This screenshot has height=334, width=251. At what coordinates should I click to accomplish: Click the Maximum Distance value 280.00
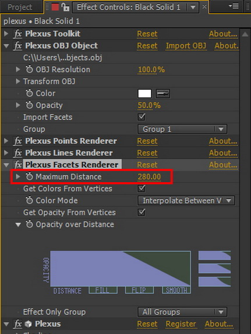(x=149, y=177)
